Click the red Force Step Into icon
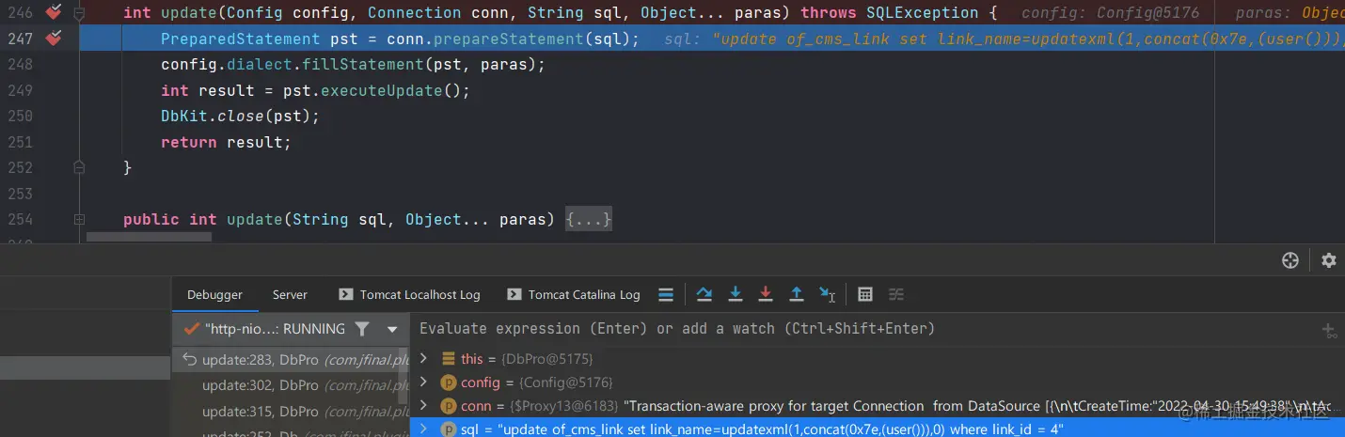This screenshot has height=437, width=1345. [x=766, y=294]
